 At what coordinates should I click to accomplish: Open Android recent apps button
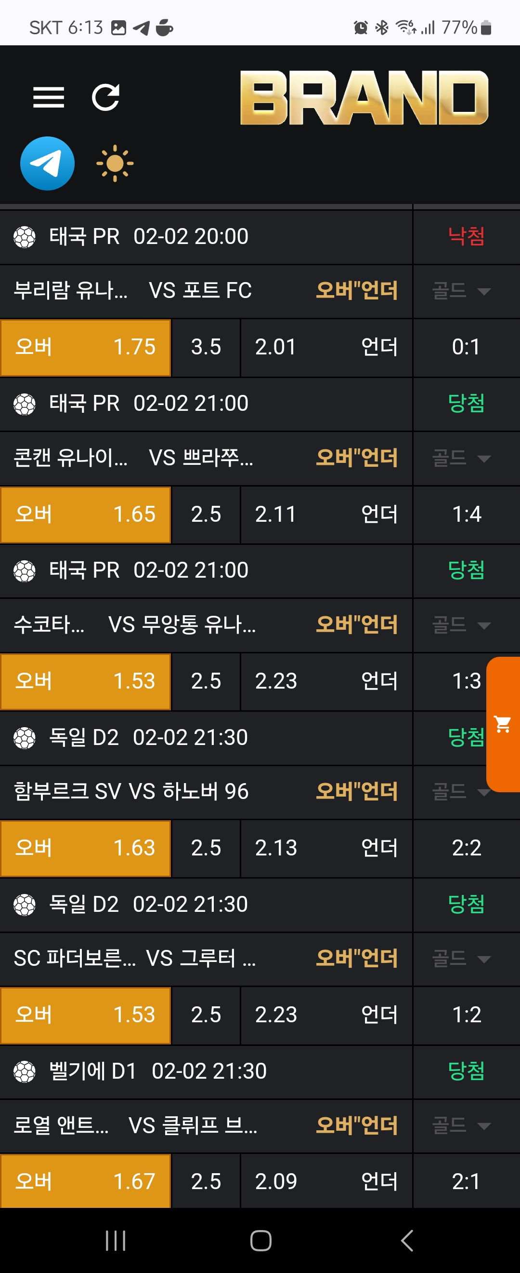point(116,1240)
